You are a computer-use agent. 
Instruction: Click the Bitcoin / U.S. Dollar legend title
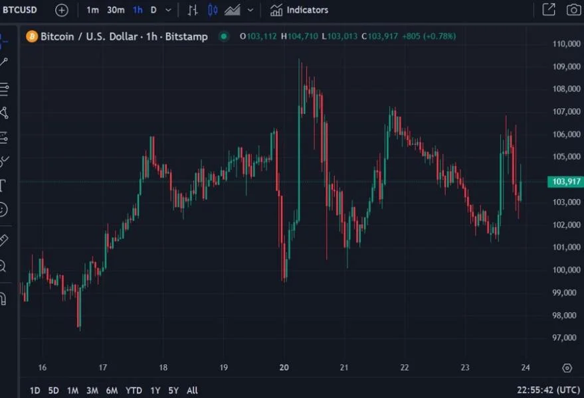[124, 36]
